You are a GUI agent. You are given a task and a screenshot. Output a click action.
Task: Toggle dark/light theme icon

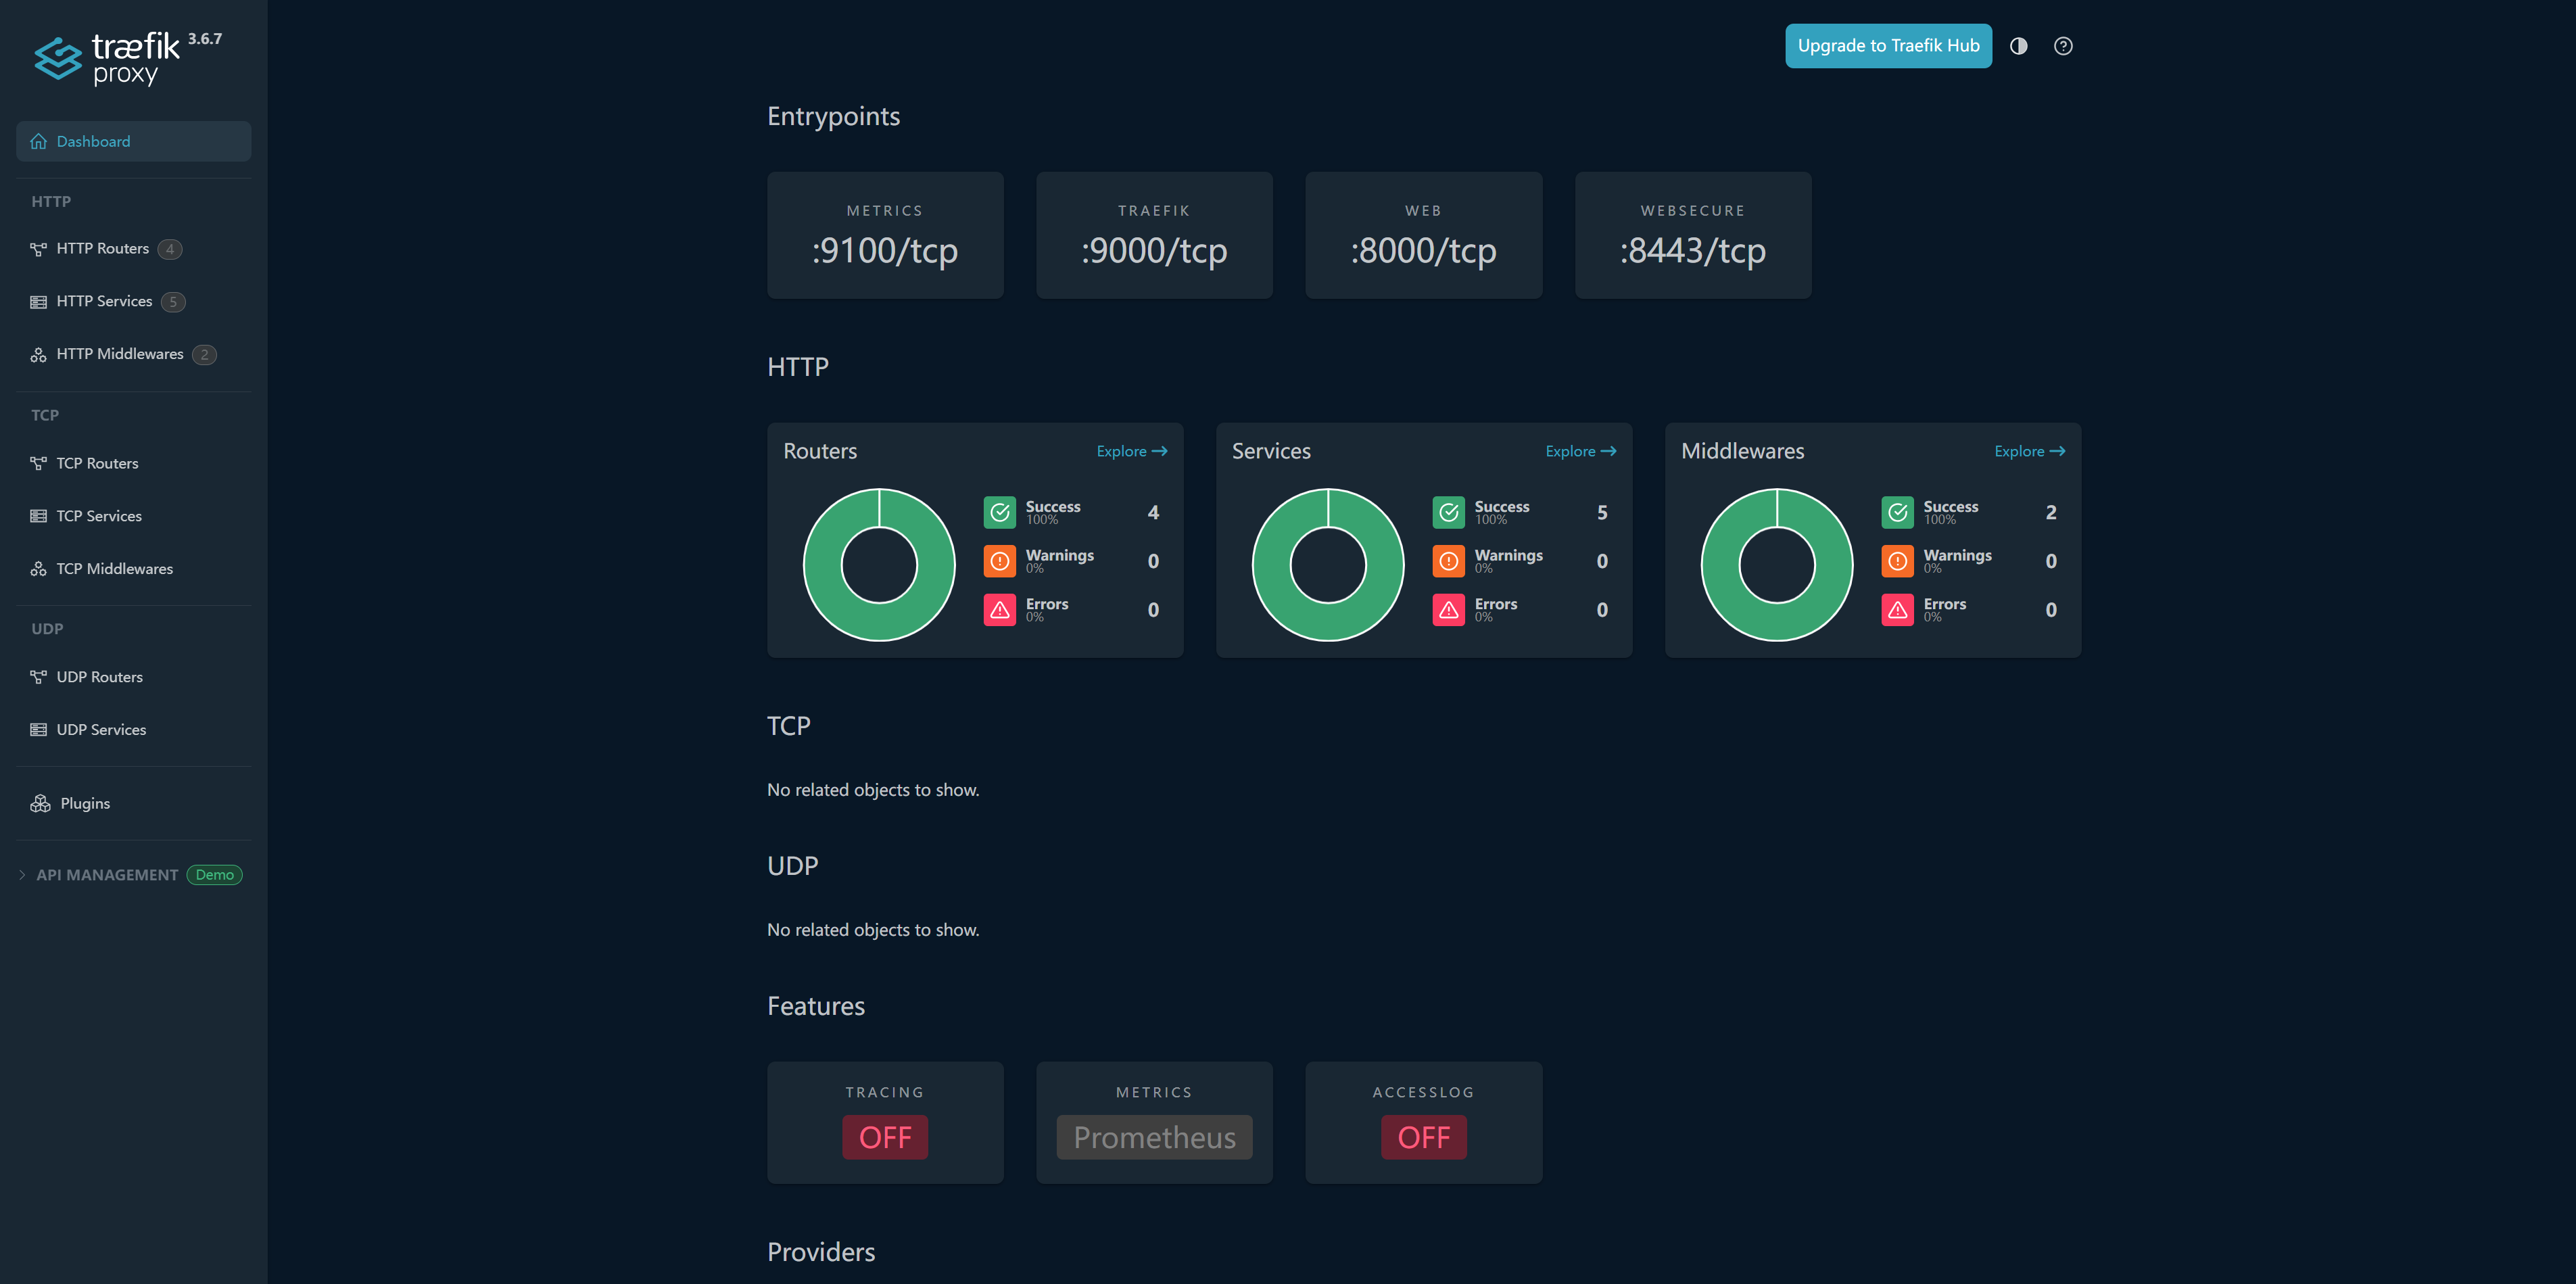click(2018, 46)
